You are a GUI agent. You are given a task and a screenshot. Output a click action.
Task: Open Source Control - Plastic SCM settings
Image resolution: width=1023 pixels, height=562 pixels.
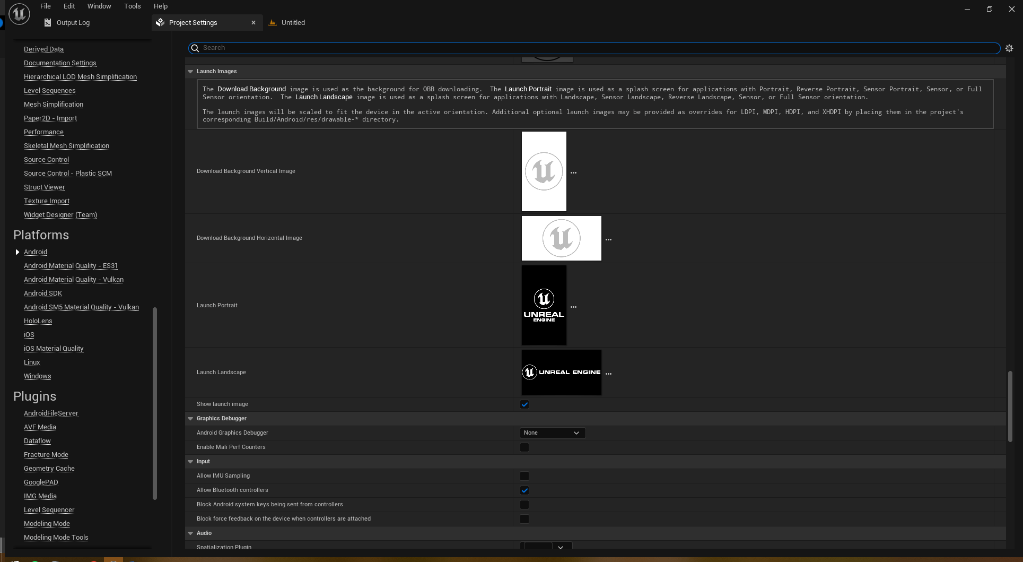point(68,174)
